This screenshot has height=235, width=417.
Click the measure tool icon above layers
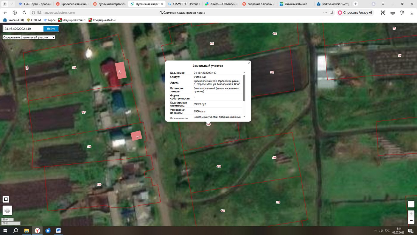pyautogui.click(x=6, y=199)
